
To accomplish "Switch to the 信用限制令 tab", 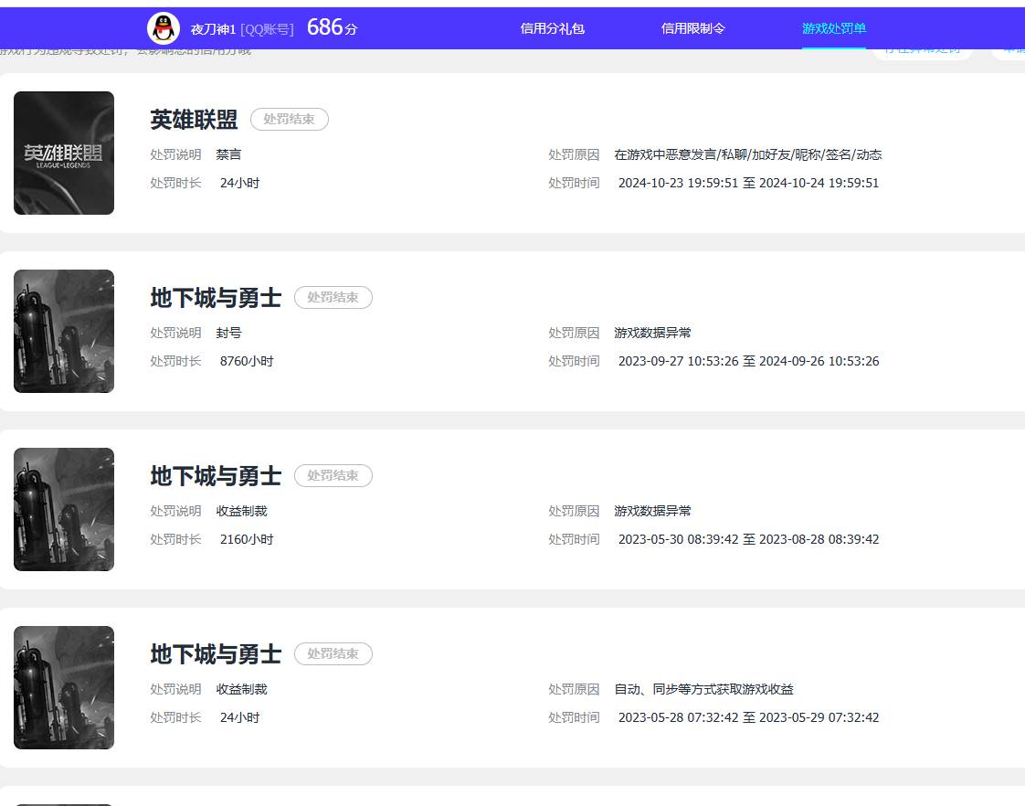I will [692, 28].
